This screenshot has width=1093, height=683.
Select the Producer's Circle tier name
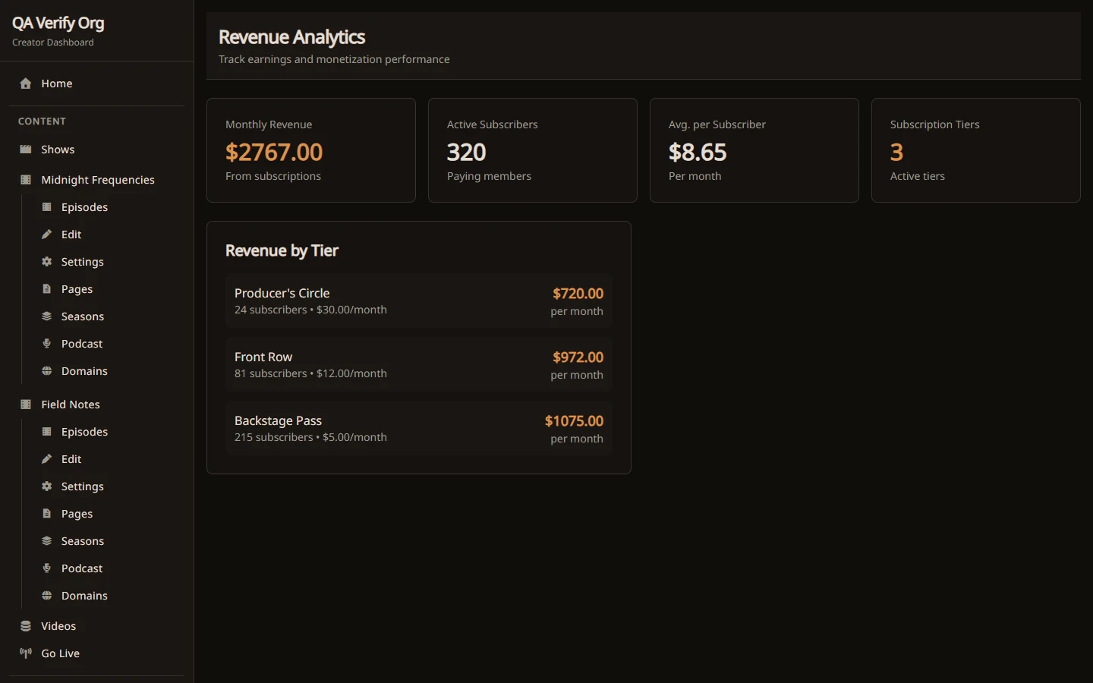[282, 293]
